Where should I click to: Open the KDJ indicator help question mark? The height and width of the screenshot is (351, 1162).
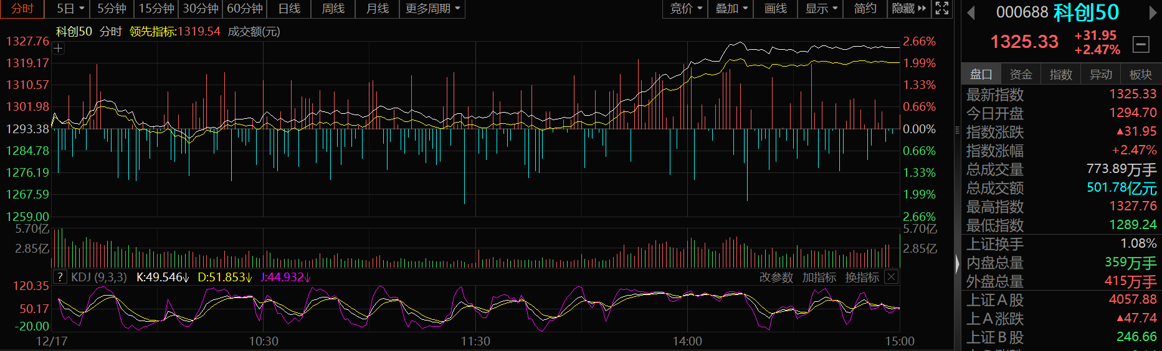pyautogui.click(x=60, y=277)
